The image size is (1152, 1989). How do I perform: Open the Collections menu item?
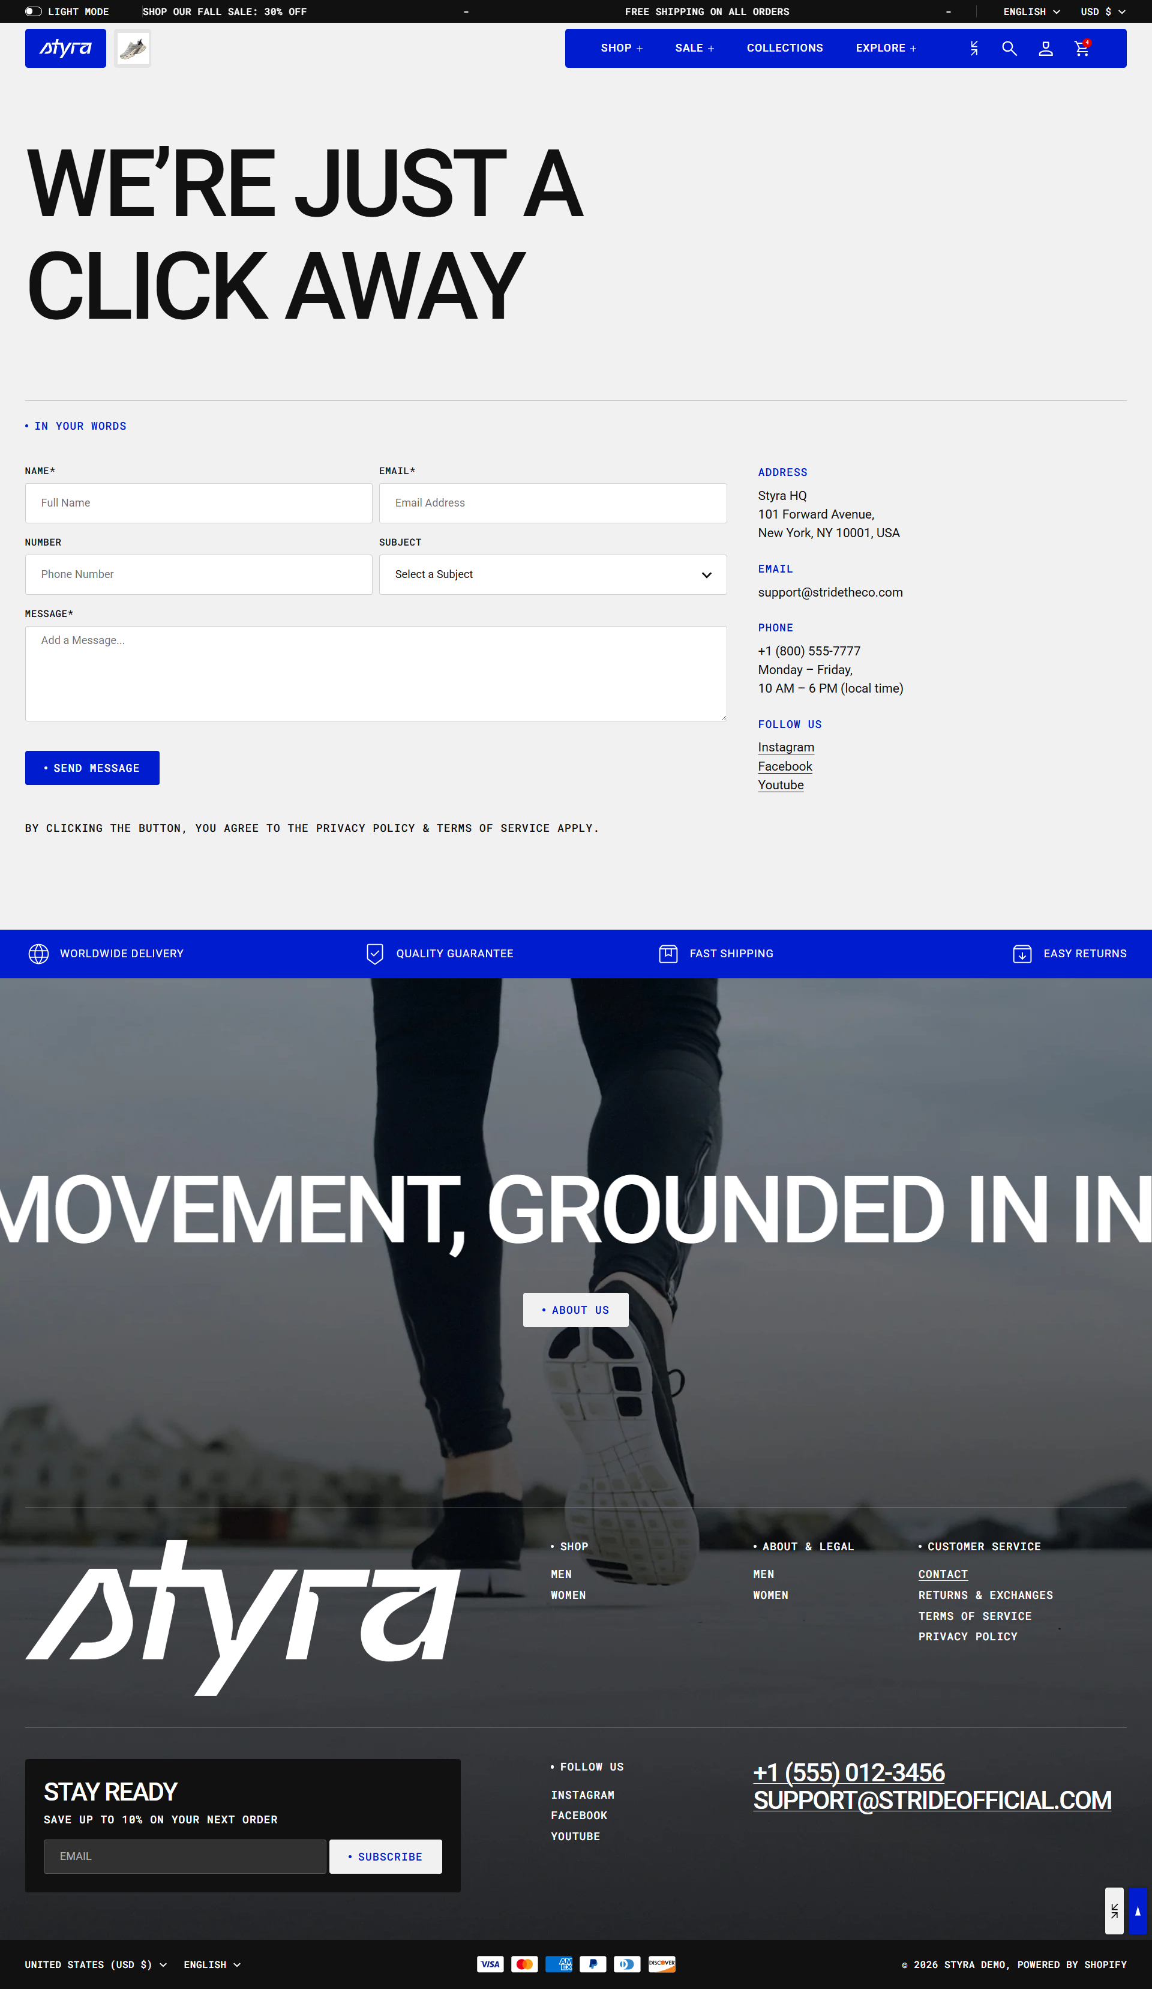click(x=784, y=48)
